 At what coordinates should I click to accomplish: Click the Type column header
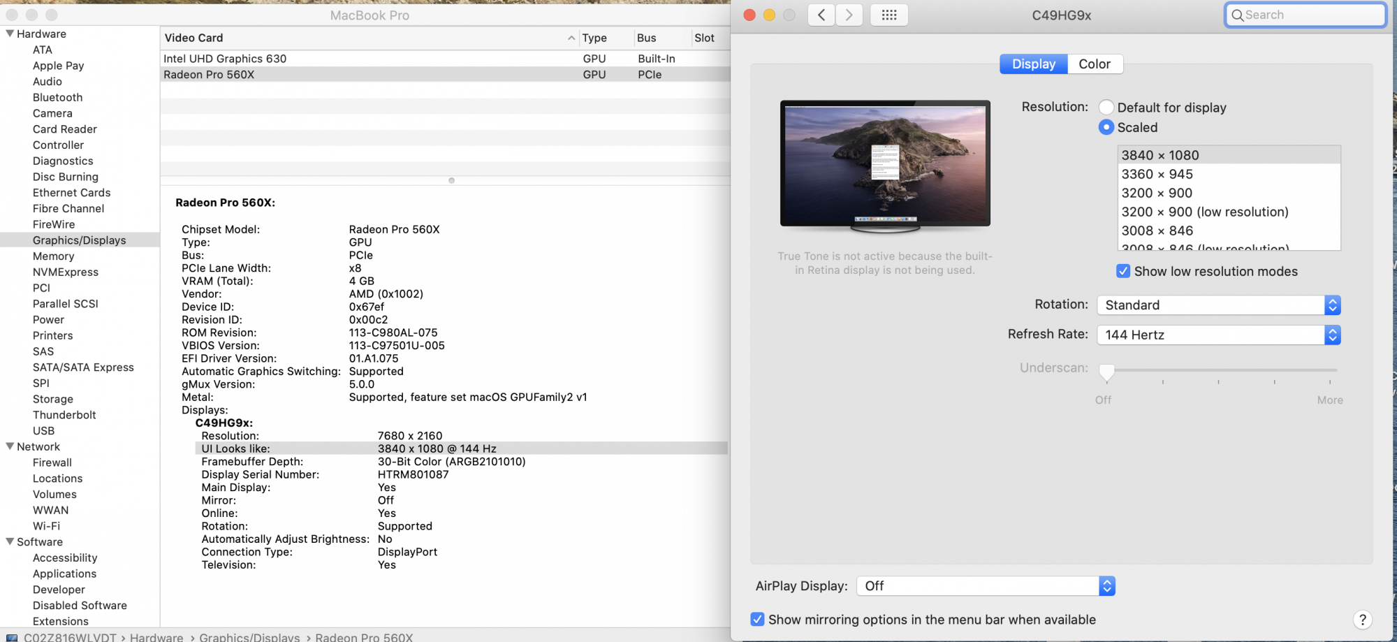605,38
